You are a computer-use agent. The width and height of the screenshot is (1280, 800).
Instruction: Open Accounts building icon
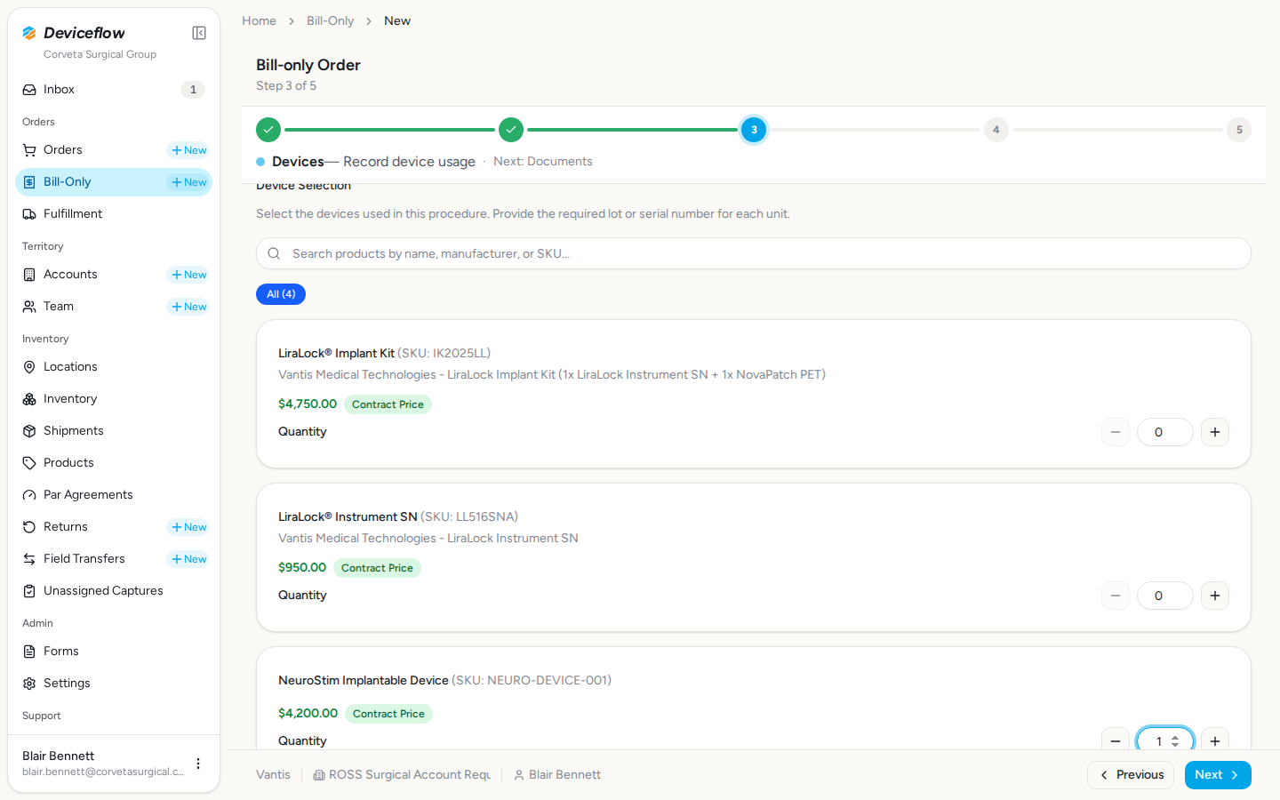pyautogui.click(x=29, y=275)
